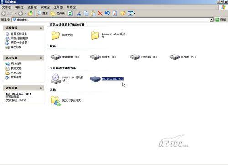Open the Views dropdown button
228x165 pixels.
point(131,14)
